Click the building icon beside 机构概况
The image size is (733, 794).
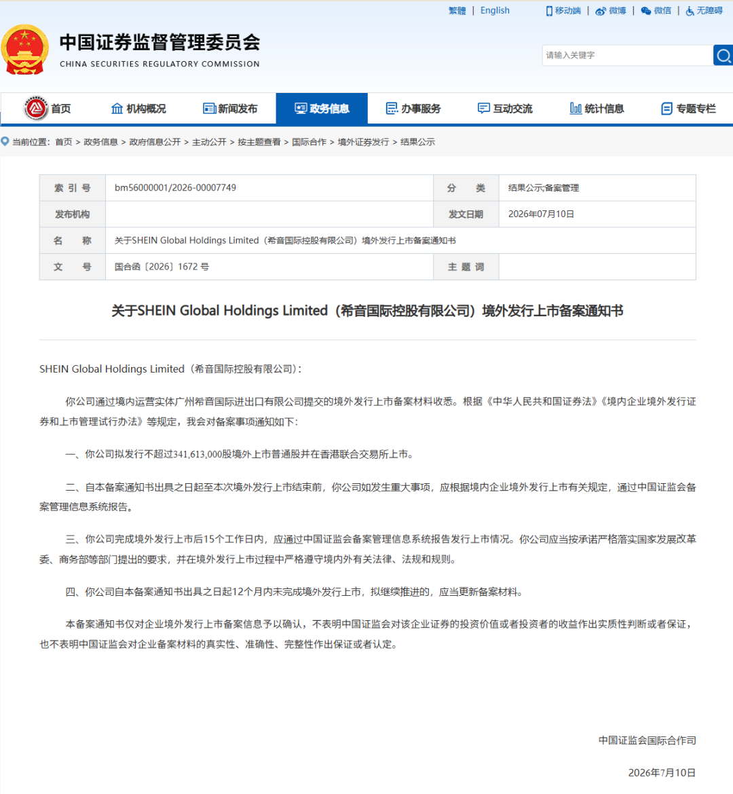tap(117, 109)
